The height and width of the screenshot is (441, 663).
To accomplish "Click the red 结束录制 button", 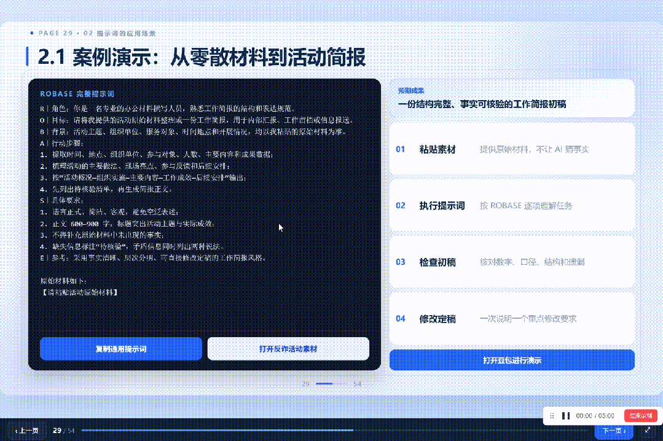I will tap(640, 416).
